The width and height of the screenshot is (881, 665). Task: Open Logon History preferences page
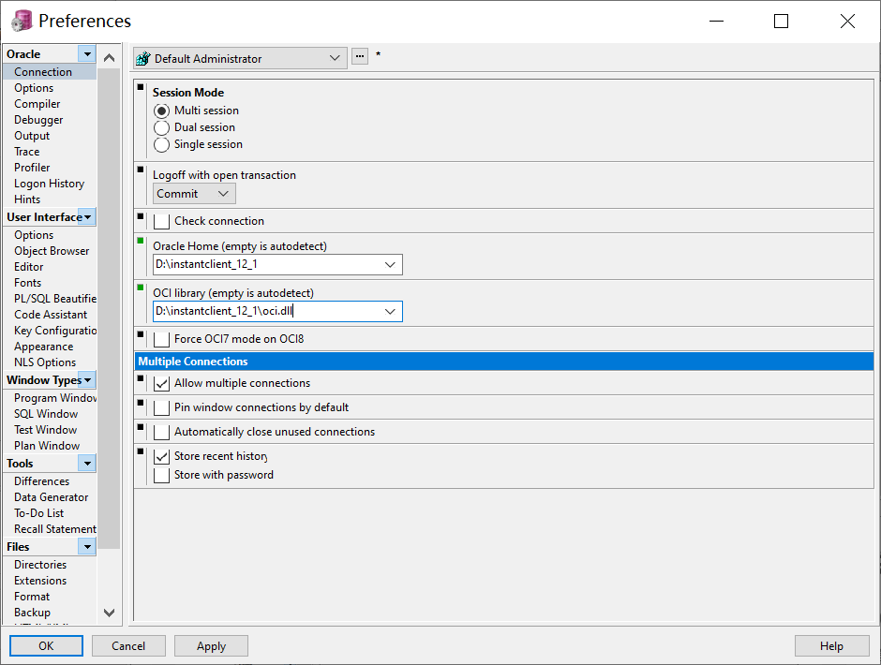50,184
